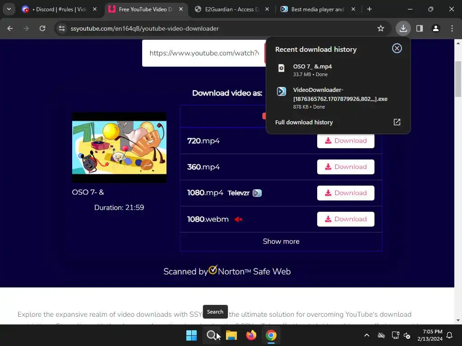Bookmark this page with the star icon
The width and height of the screenshot is (462, 346).
[x=381, y=28]
